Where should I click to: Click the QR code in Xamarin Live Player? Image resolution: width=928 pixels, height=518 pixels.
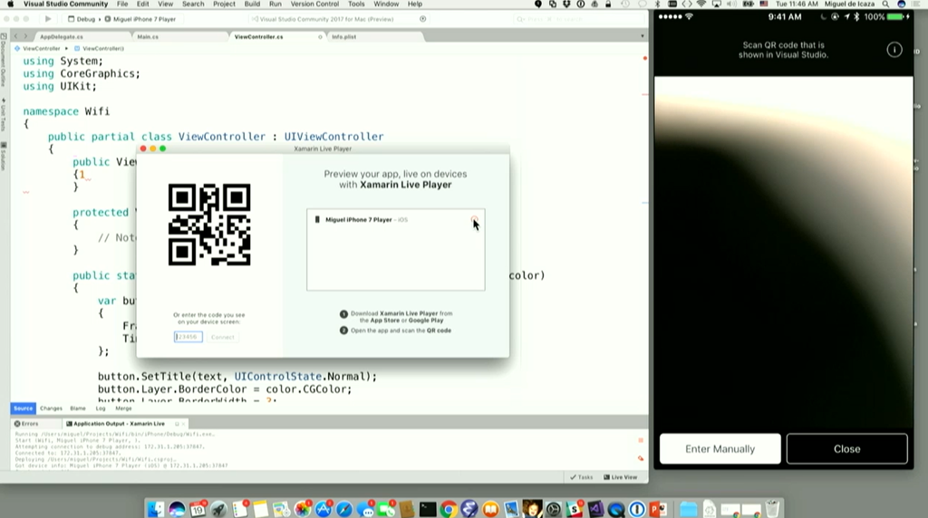[x=209, y=225]
